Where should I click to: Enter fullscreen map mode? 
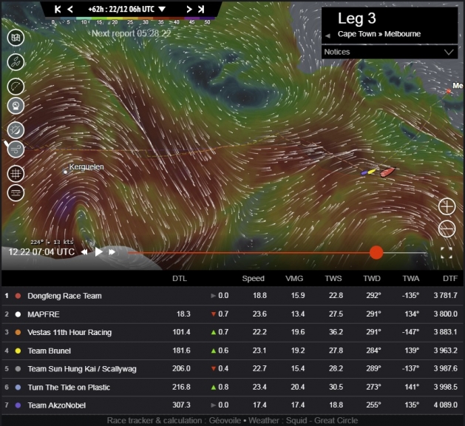(x=447, y=253)
